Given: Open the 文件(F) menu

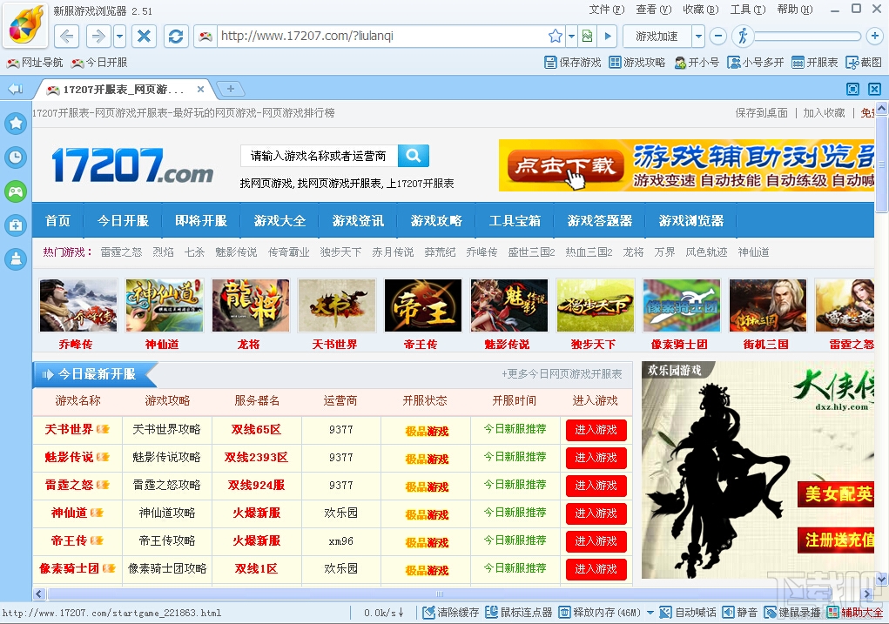Looking at the screenshot, I should [607, 10].
